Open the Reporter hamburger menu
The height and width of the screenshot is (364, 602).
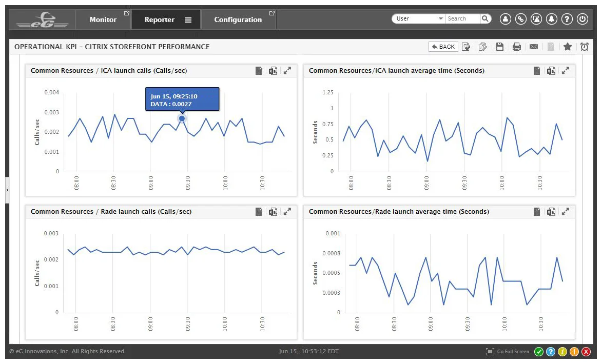point(188,20)
